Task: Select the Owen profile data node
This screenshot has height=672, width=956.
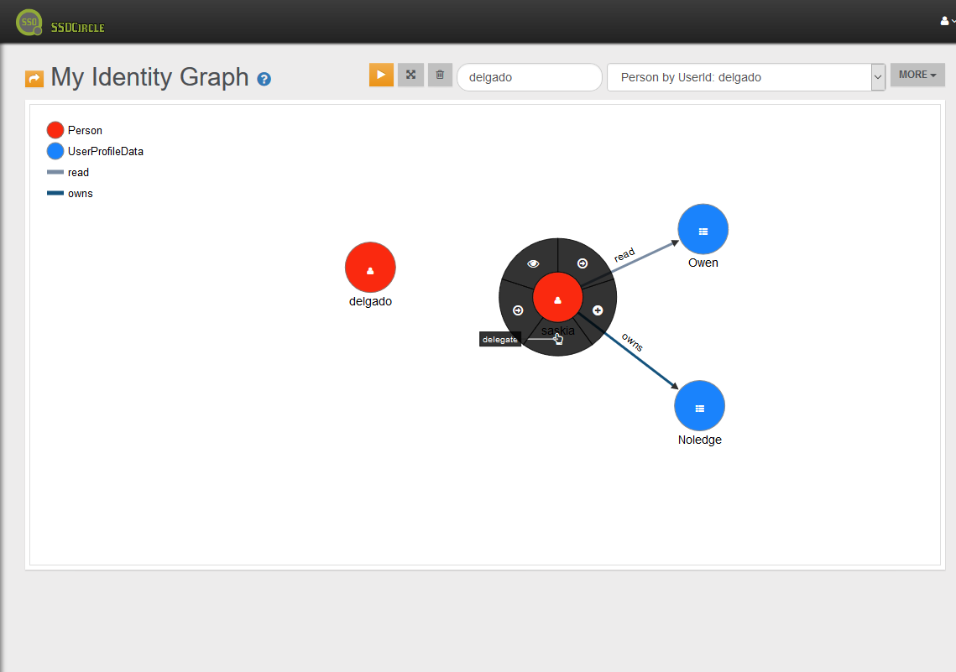Action: pos(703,229)
